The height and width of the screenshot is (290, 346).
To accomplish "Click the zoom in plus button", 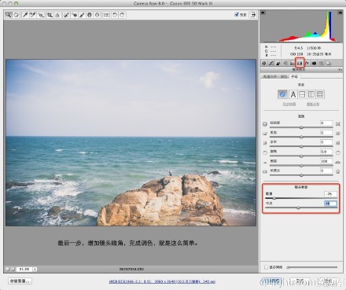I will pyautogui.click(x=13, y=269).
